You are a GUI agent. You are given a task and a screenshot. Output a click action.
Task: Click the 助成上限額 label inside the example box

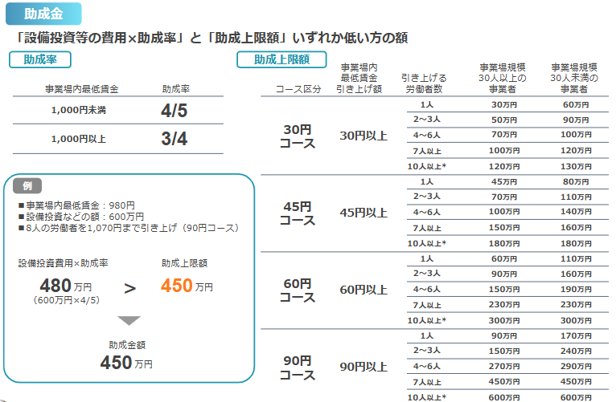[x=184, y=263]
